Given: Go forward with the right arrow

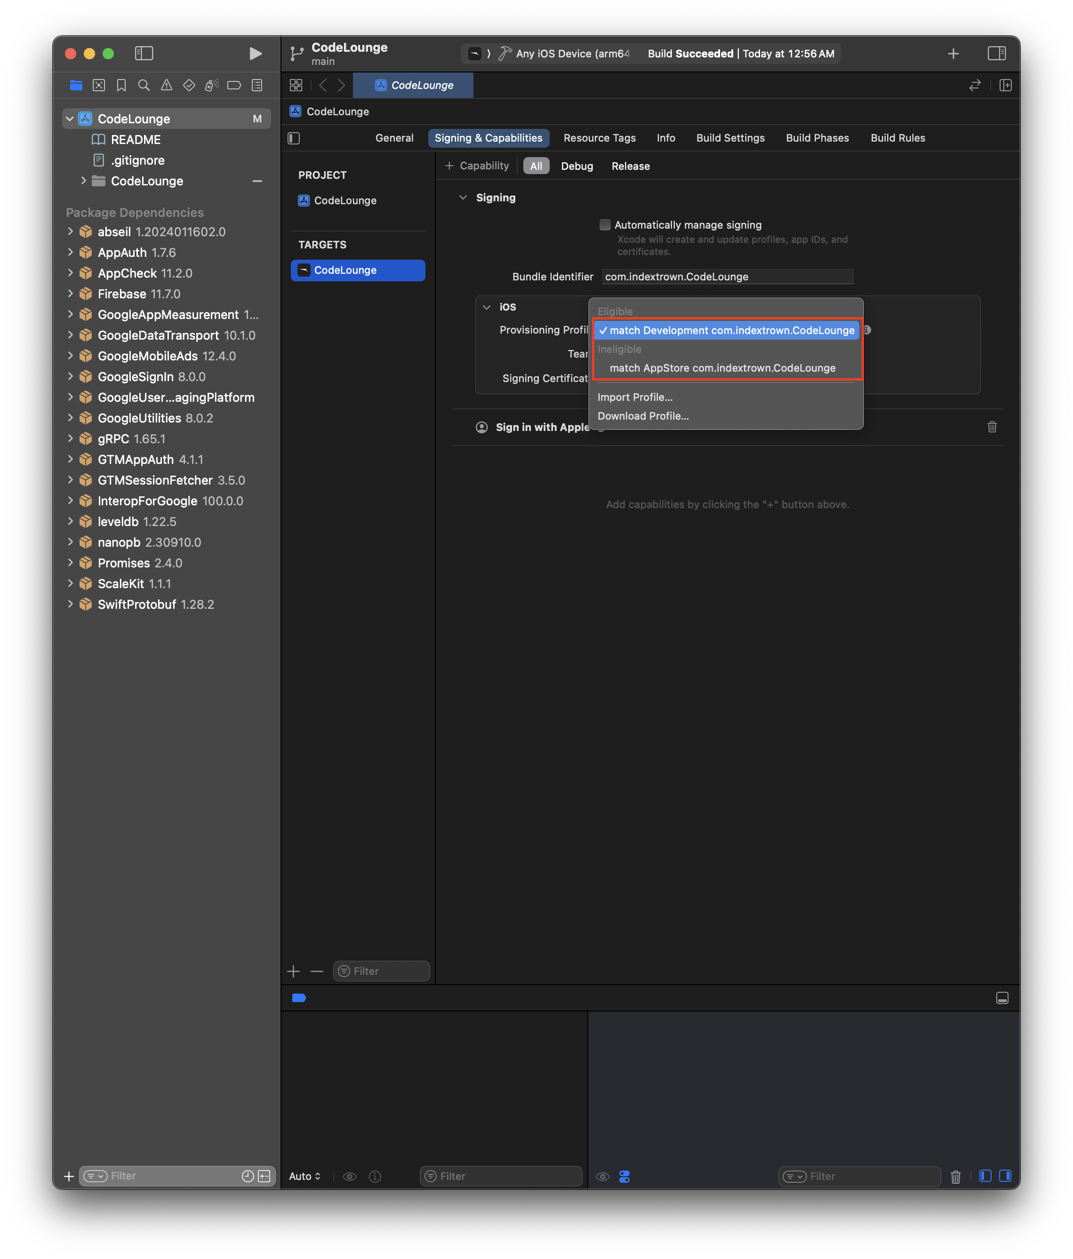Looking at the screenshot, I should click(341, 85).
